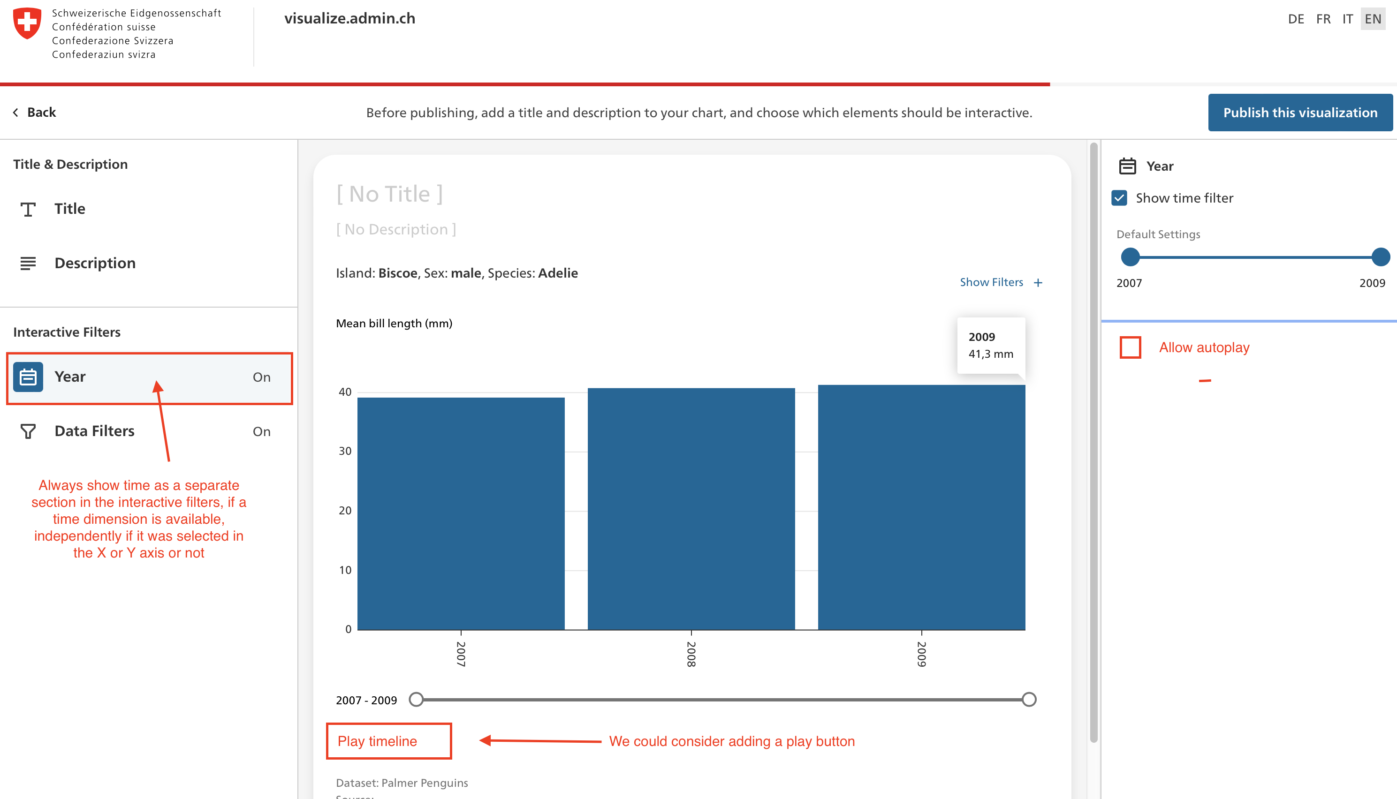Enable the Allow autoplay checkbox
Screen dimensions: 1397x799
coord(1130,347)
